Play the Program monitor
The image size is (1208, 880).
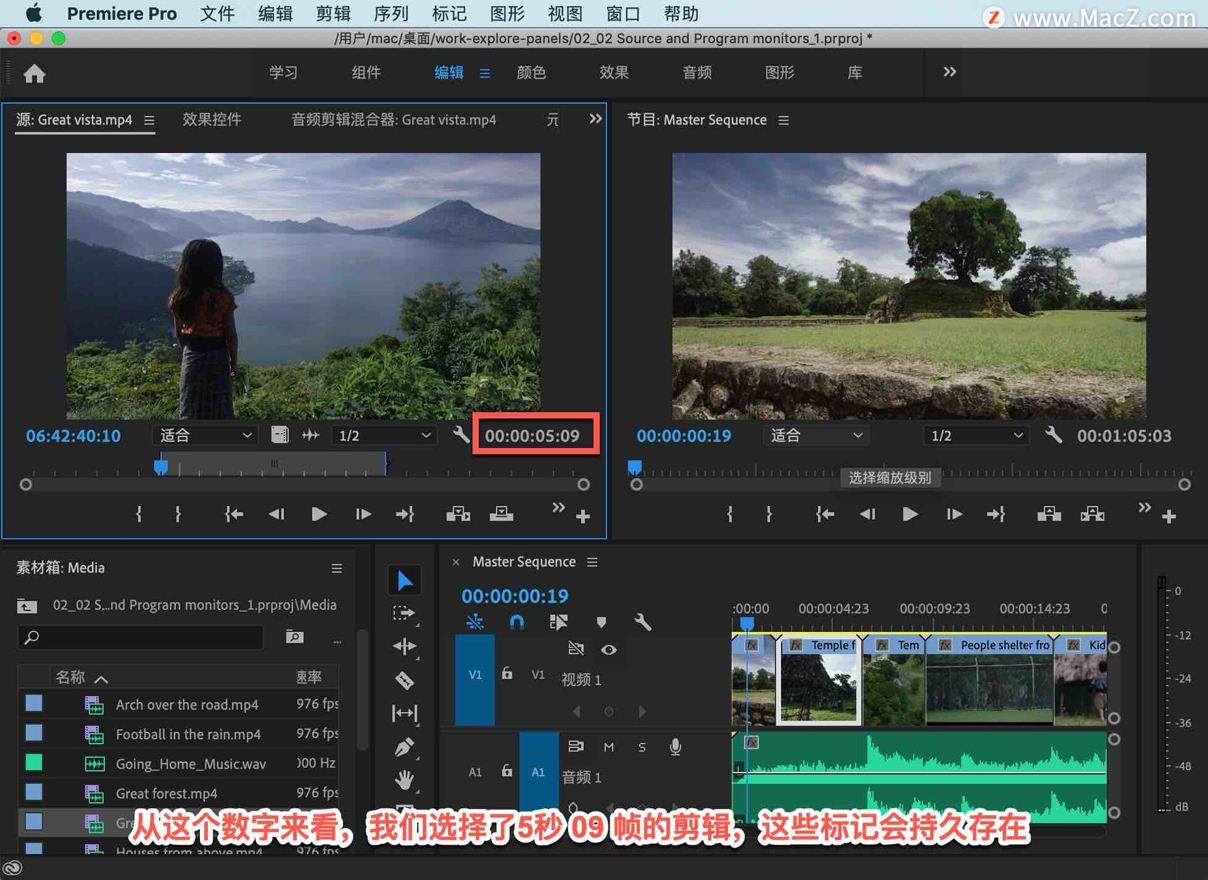[910, 514]
